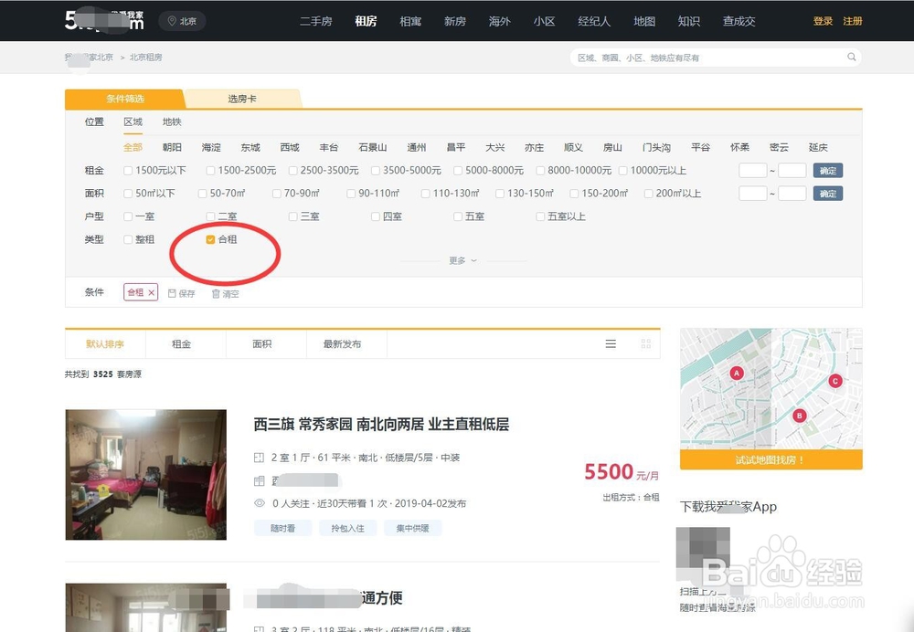Open listing title 西三旗 常秀家园 南北向两居
Screen dimensions: 914x632
click(x=381, y=424)
